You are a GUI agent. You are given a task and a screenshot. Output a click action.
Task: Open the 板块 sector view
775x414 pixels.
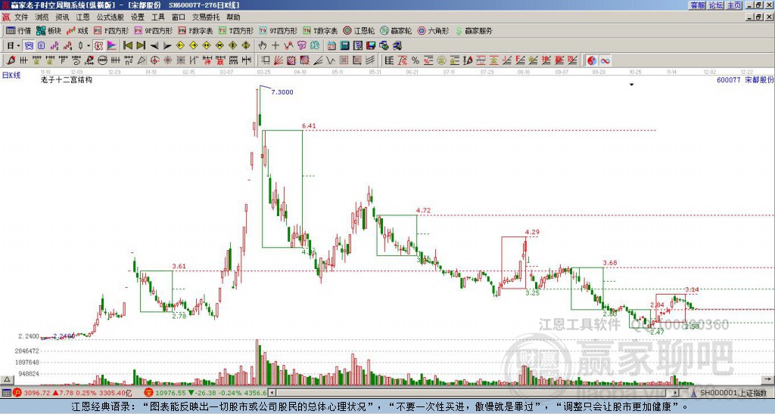(49, 30)
